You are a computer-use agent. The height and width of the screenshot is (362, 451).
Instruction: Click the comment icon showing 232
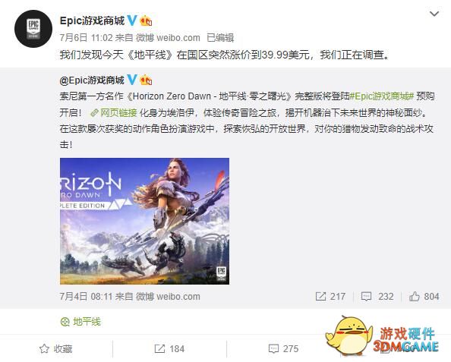(377, 297)
